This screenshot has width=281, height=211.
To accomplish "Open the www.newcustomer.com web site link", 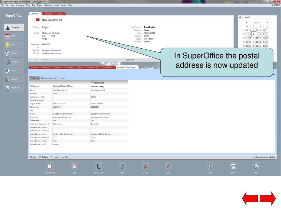I will click(51, 50).
